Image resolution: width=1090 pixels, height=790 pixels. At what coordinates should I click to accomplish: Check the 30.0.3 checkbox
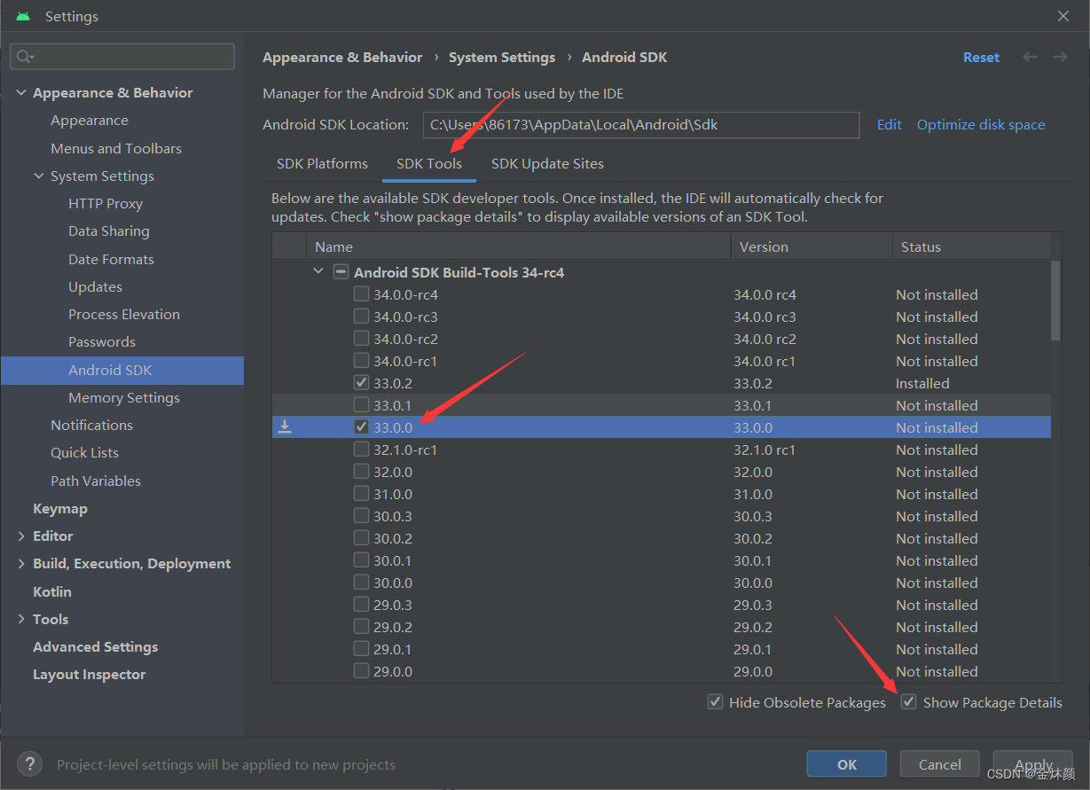pos(361,515)
